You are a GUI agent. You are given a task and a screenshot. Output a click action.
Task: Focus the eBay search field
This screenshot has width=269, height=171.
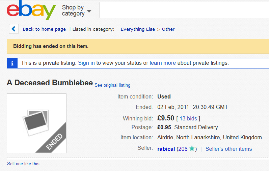point(184,10)
